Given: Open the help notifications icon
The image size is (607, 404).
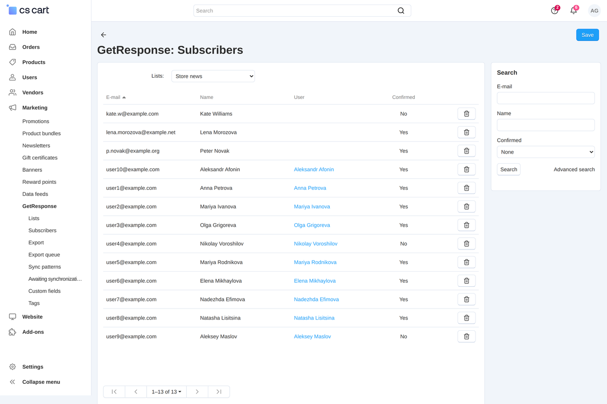Looking at the screenshot, I should click(555, 11).
